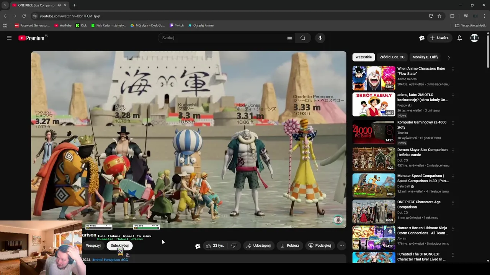Viewport: 490px width, 275px height.
Task: Dislike the video with thumbs down
Action: coord(234,246)
